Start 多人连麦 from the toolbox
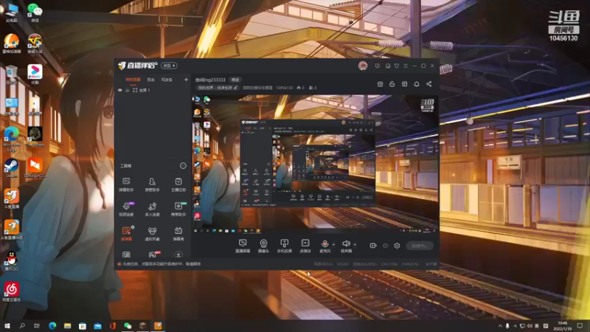 coord(152,209)
